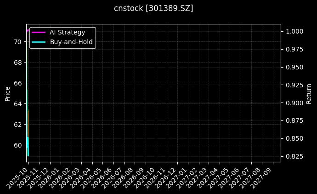This screenshot has height=194, width=317.
Task: Click the magenta AI Strategy legend line
Action: coord(39,32)
